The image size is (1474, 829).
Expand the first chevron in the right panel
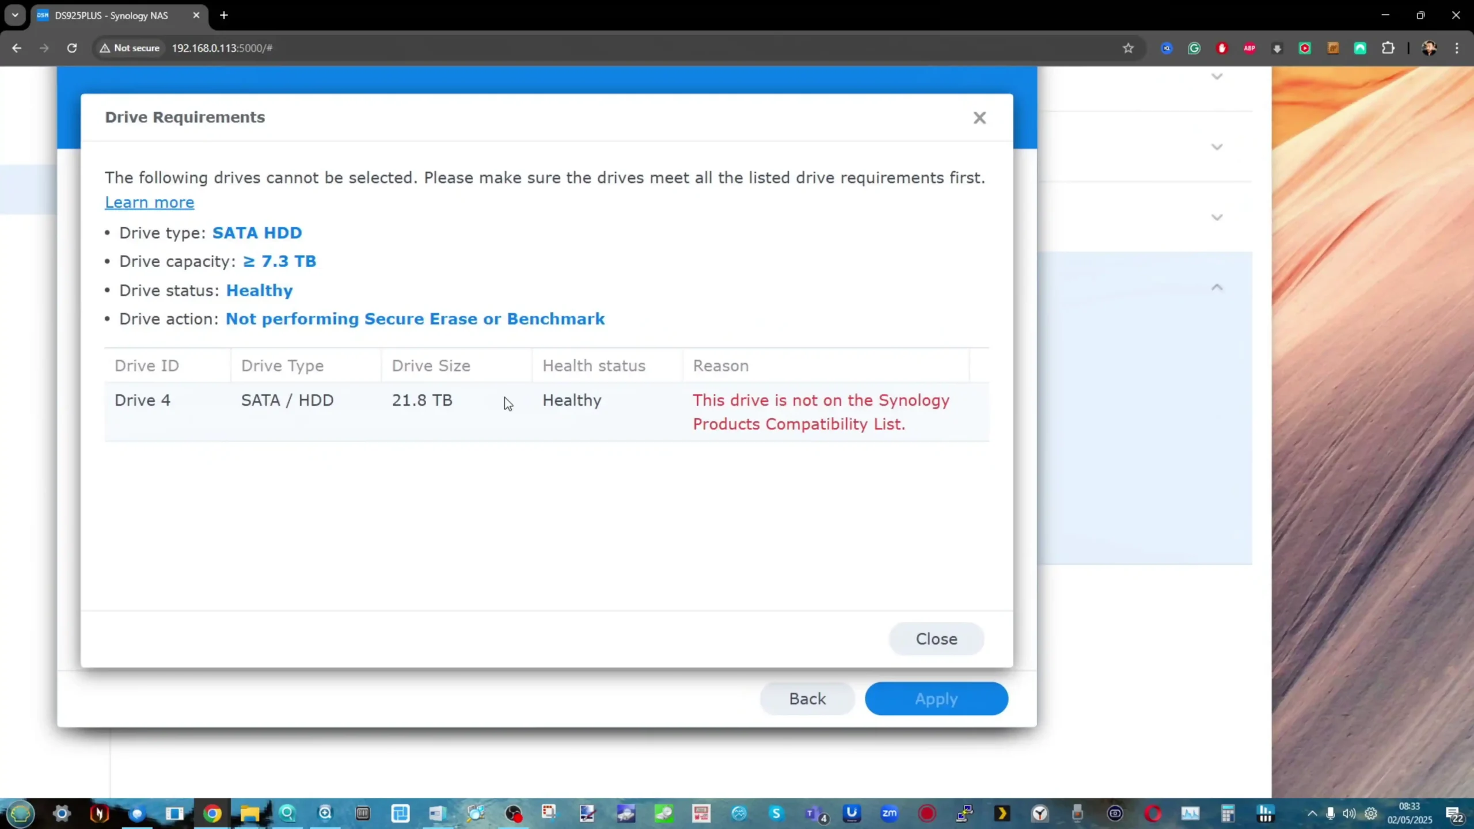pos(1217,76)
